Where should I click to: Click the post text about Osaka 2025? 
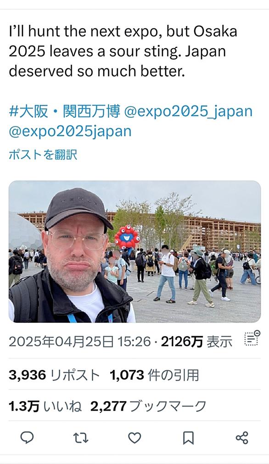pos(123,51)
